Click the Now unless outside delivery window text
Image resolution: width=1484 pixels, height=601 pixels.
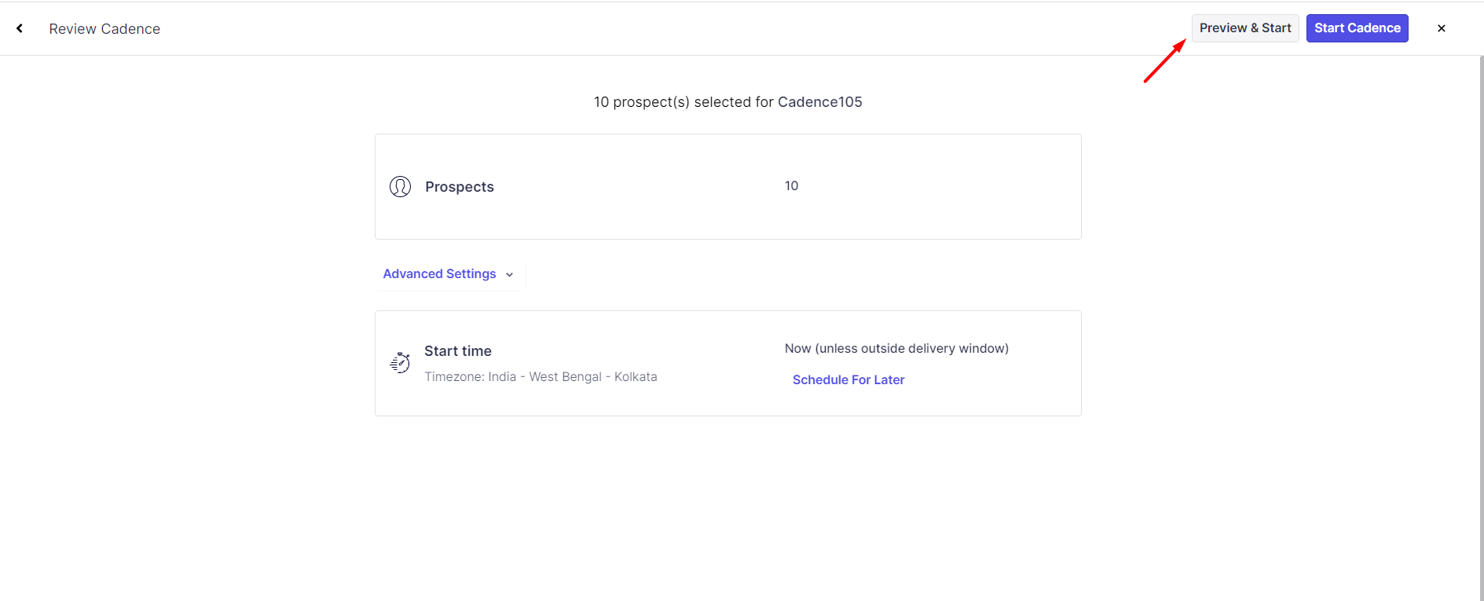coord(896,349)
